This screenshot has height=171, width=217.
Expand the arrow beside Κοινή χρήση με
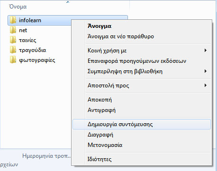point(206,51)
